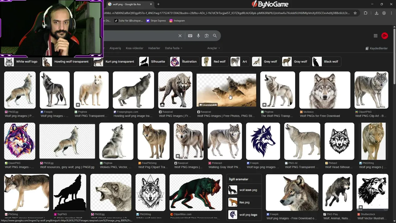The image size is (396, 223).
Task: Switch to the Kısa videolar tab
Action: (135, 48)
